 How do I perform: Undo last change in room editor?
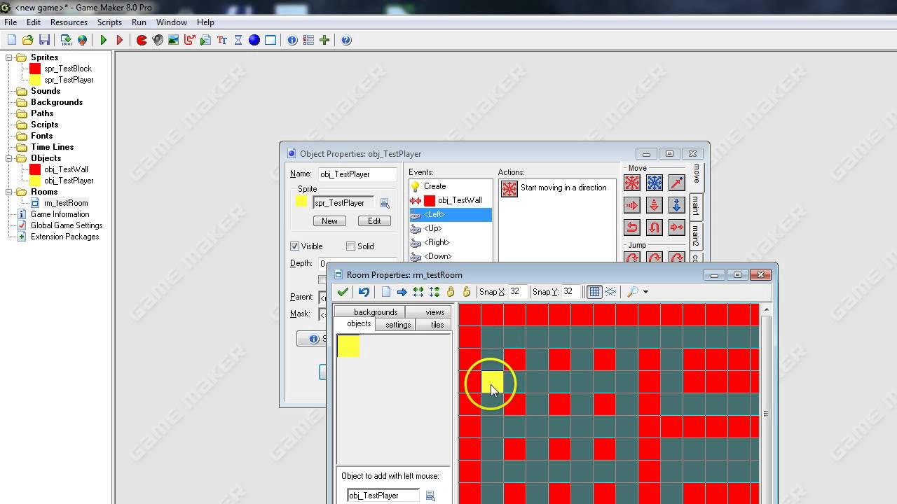(x=364, y=292)
